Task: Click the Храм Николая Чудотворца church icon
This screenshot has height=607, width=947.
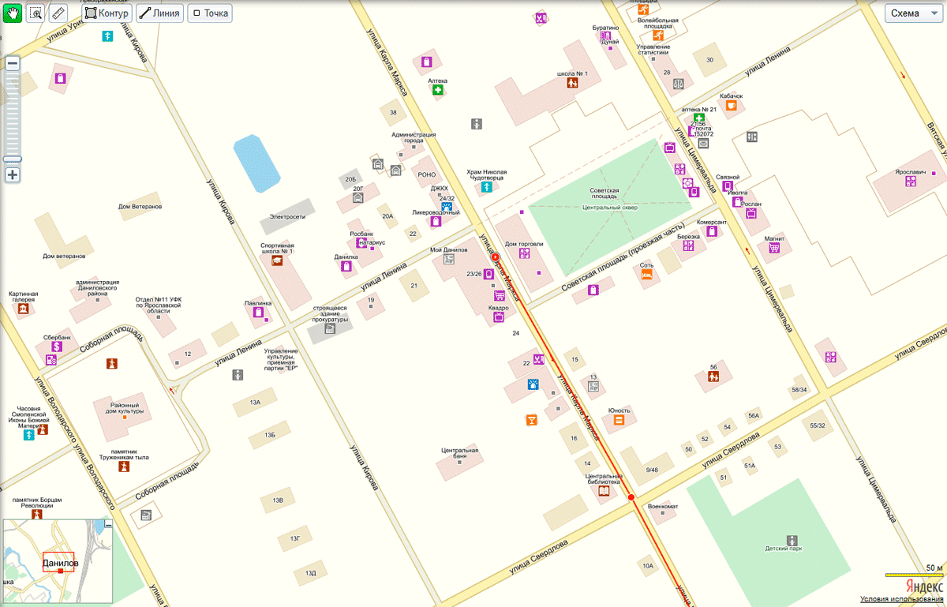Action: [x=485, y=188]
